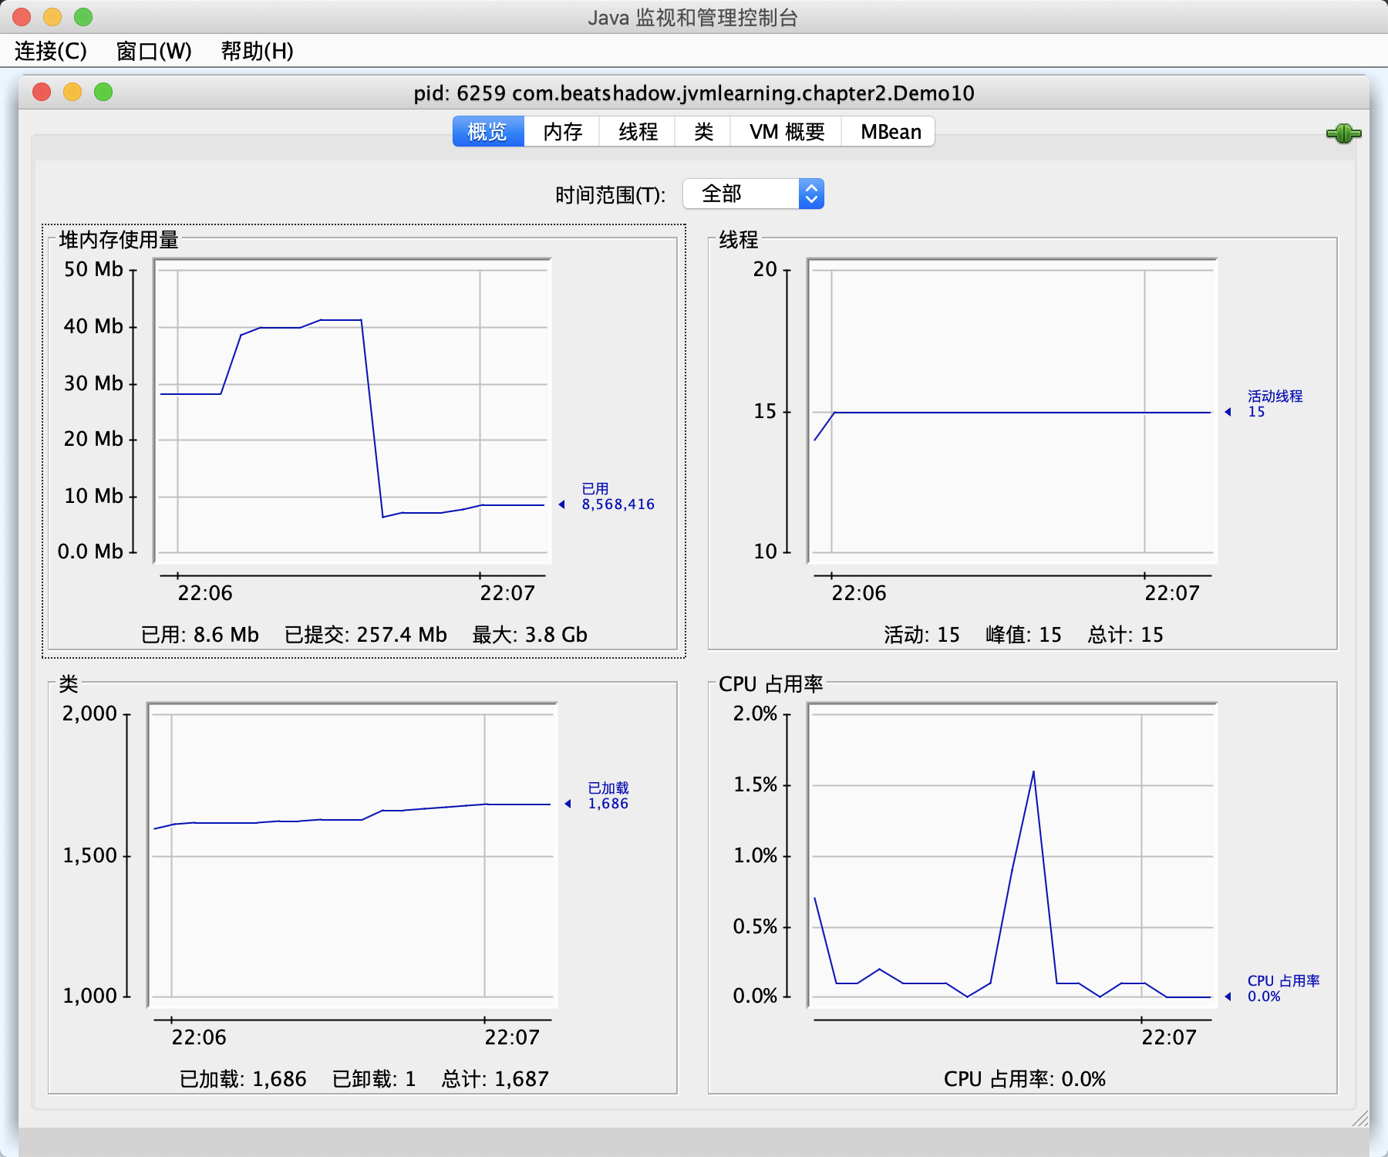Open the 窗口(W) menu
Image resolution: width=1388 pixels, height=1157 pixels.
pyautogui.click(x=153, y=51)
